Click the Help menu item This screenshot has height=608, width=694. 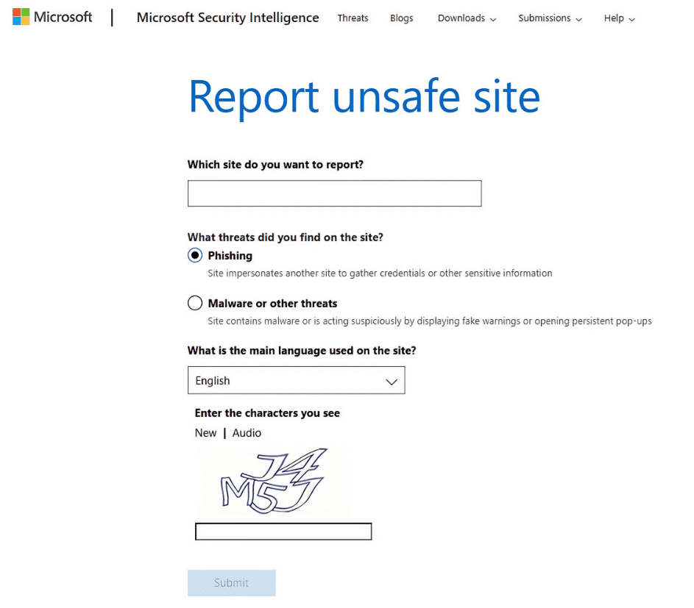coord(614,18)
